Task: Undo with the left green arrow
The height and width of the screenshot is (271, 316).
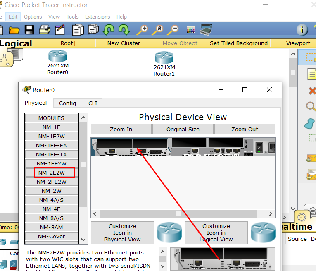Action: pos(108,30)
